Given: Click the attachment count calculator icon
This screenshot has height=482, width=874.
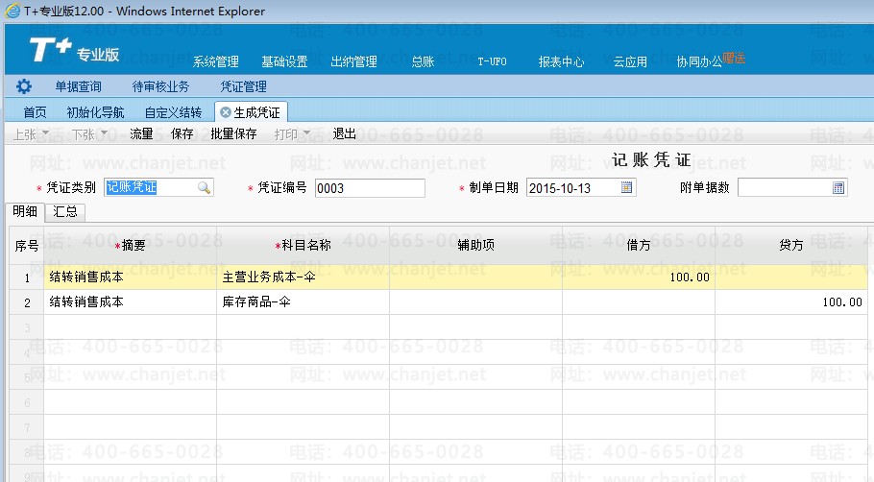Looking at the screenshot, I should point(838,188).
